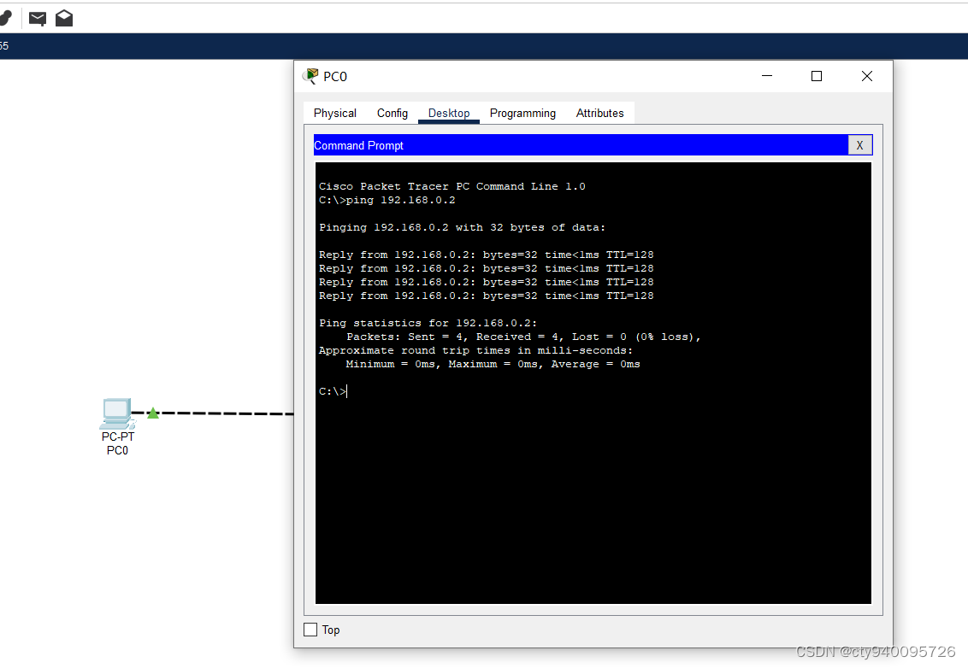Open the Attributes tab
The width and height of the screenshot is (968, 668).
(599, 113)
